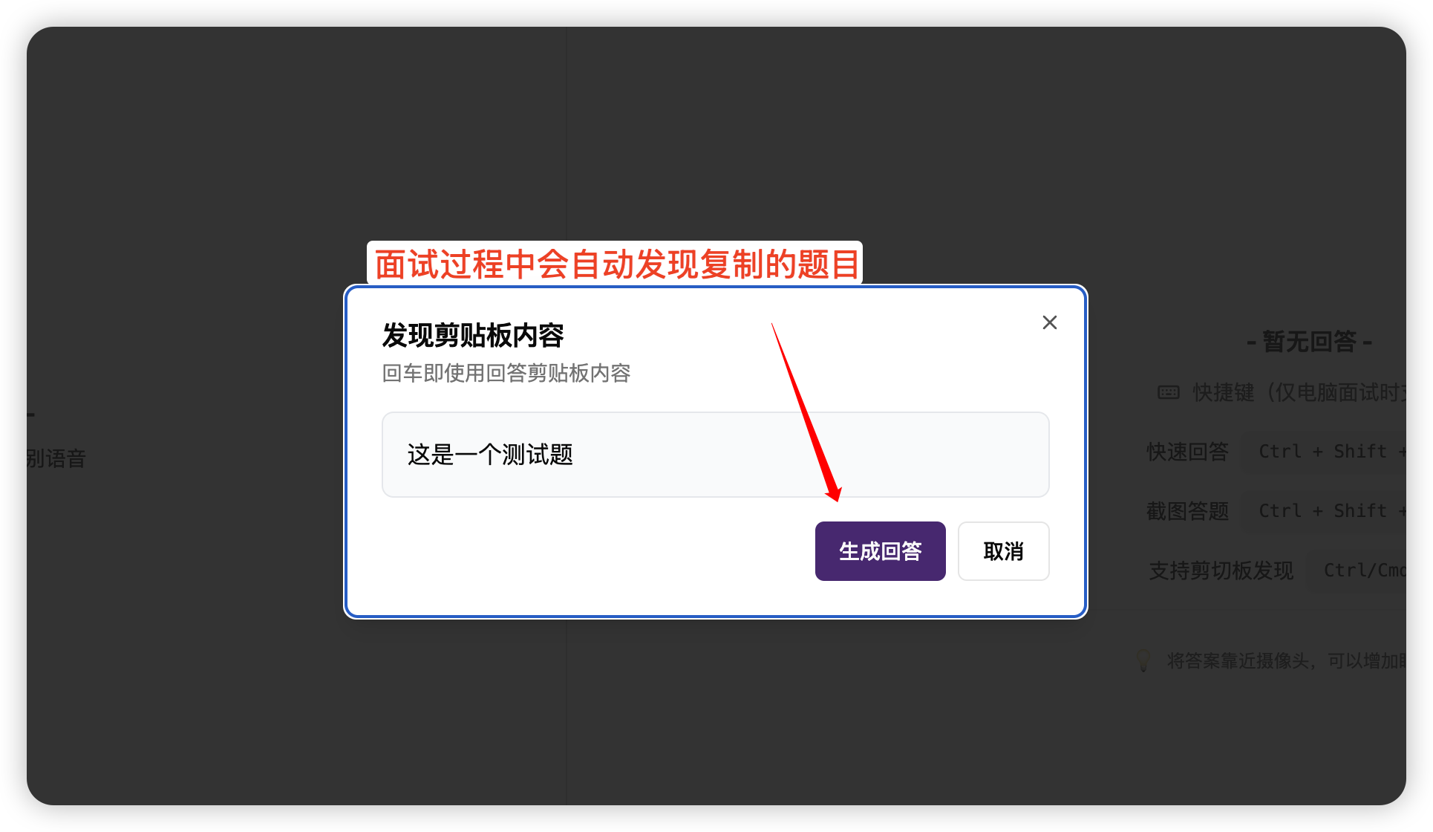Viewport: 1433px width, 832px height.
Task: Click the red annotation 面试过程中会自动发现复制的题目
Action: click(616, 264)
